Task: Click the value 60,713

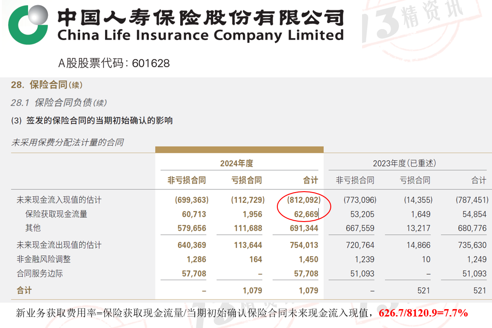Action: (x=194, y=214)
